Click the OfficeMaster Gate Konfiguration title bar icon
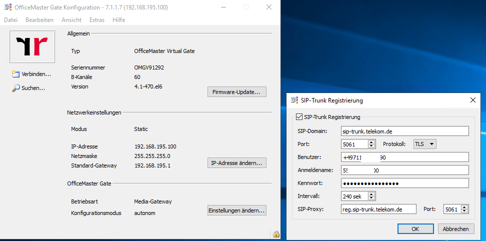Image resolution: width=486 pixels, height=241 pixels. 8,7
